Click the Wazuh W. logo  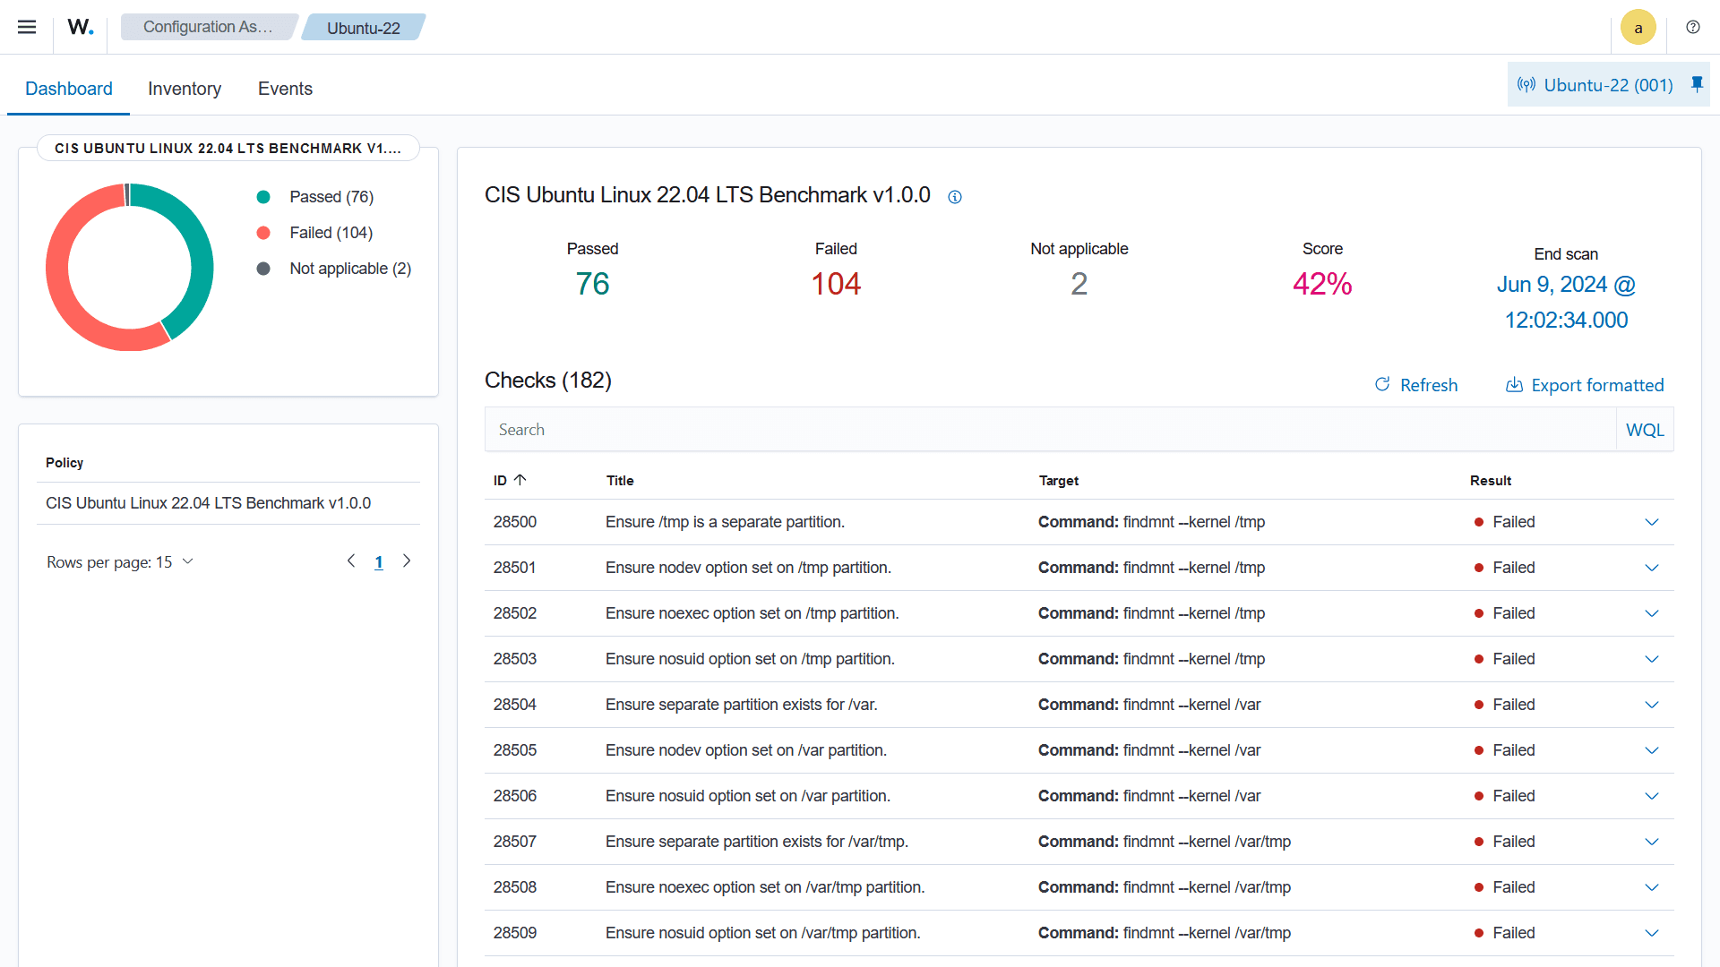80,27
